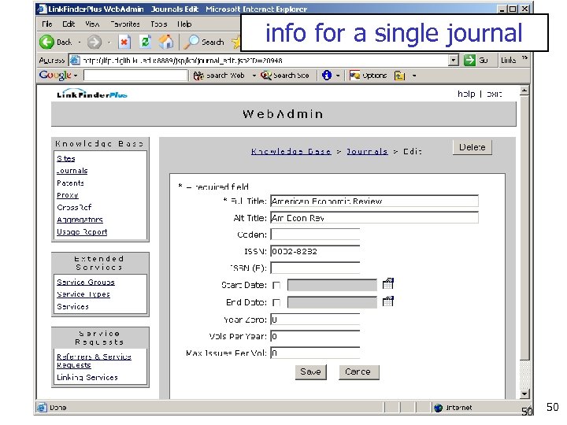Click the help link at top right
The height and width of the screenshot is (425, 567).
(466, 94)
